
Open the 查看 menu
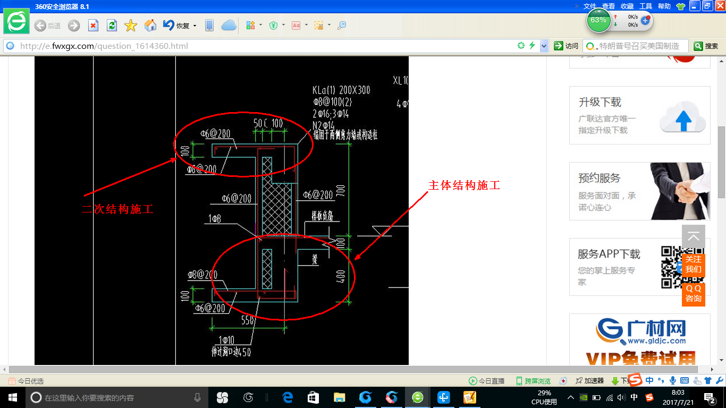(x=609, y=6)
